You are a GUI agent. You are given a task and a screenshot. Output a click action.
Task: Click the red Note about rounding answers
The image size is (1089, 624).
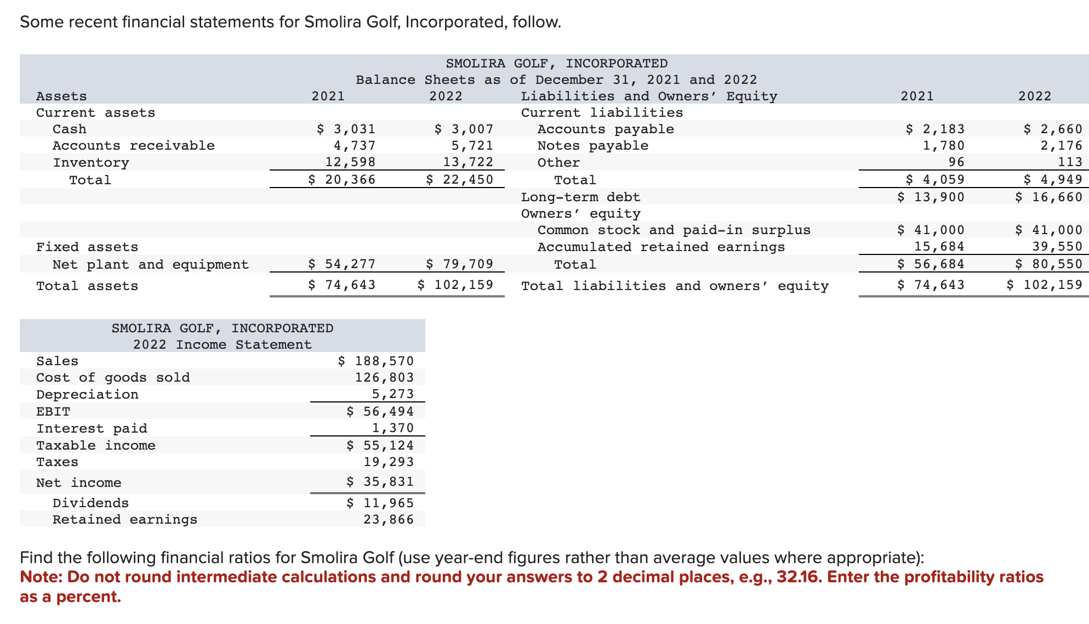point(532,587)
